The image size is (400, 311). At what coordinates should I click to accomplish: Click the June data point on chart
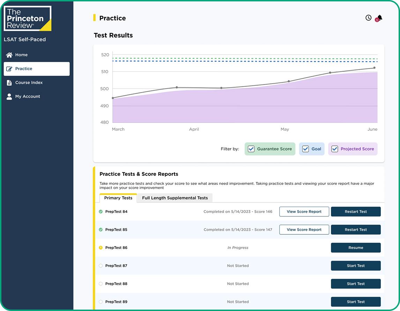[374, 68]
